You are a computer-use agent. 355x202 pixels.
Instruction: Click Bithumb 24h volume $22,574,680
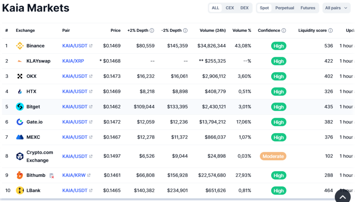tap(212, 175)
